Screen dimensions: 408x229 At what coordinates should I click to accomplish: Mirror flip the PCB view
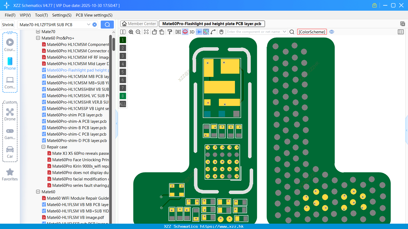(178, 32)
